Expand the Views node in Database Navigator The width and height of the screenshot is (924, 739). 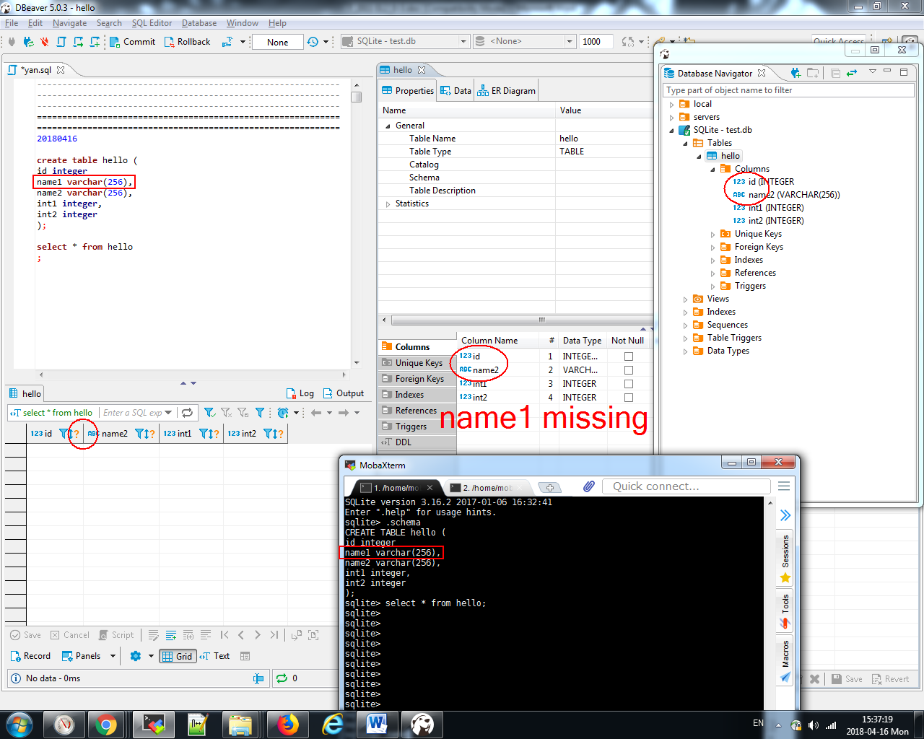click(x=684, y=298)
